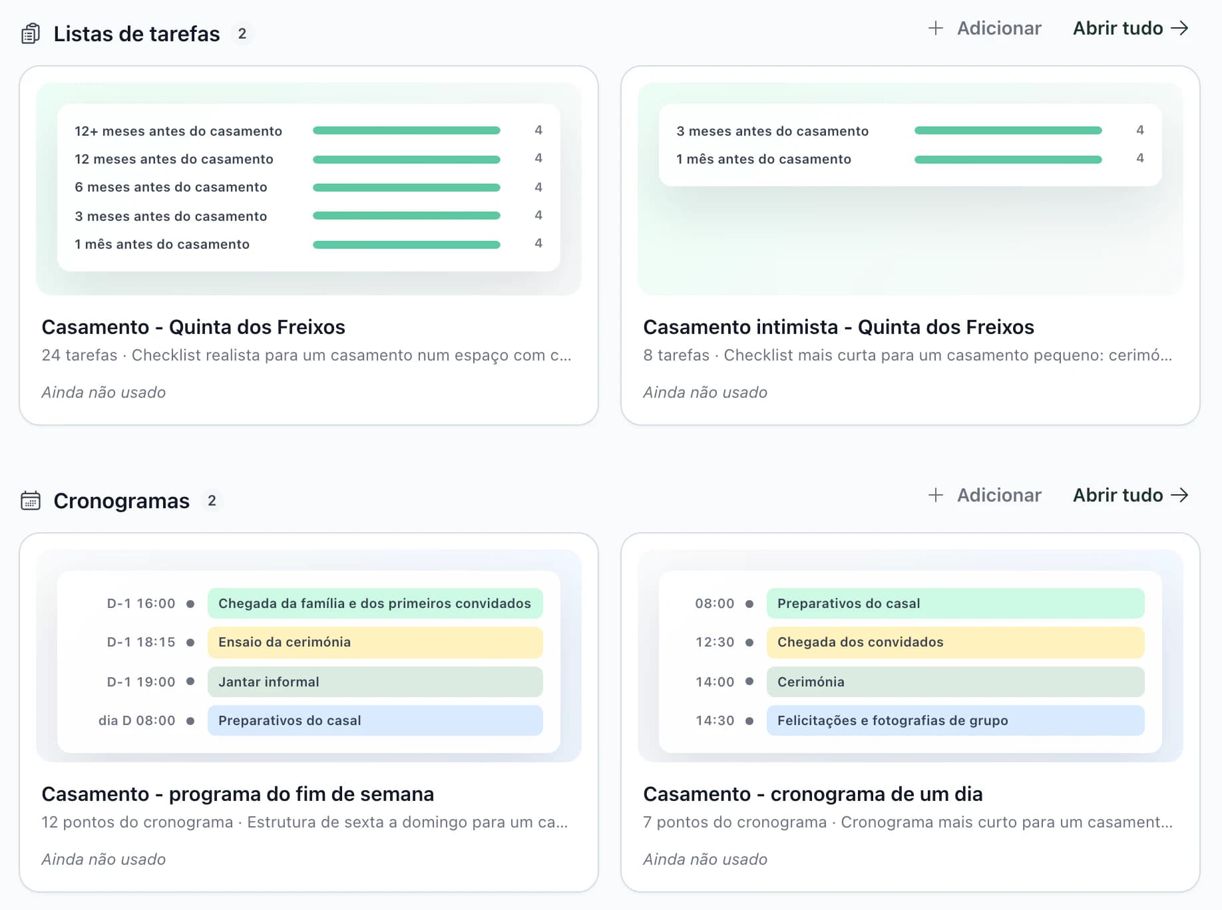The height and width of the screenshot is (910, 1222).
Task: Click the 6 meses antes do casamento progress bar
Action: pos(406,188)
